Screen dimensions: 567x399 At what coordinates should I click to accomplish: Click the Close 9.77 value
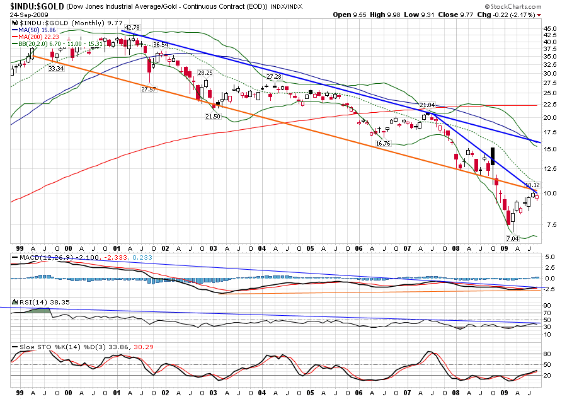[455, 15]
